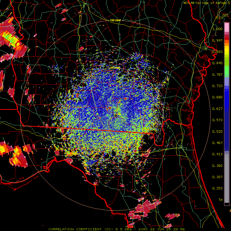Pick the bright blue color bar segment
The image size is (231, 231).
click(x=227, y=99)
